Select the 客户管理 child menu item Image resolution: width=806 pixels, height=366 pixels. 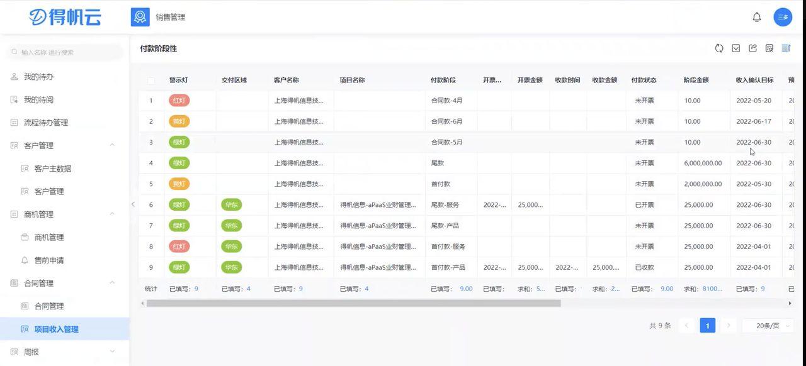49,191
